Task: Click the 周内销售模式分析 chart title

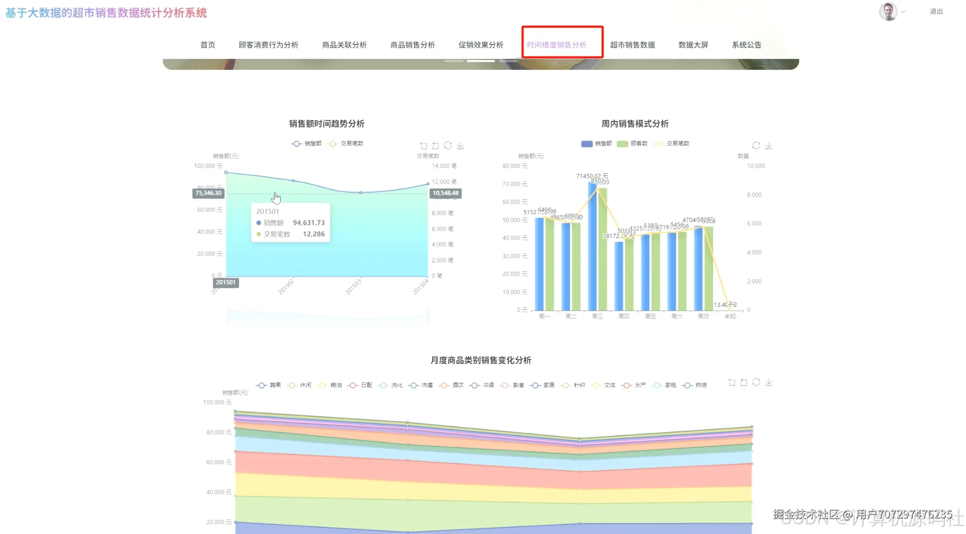Action: [635, 124]
